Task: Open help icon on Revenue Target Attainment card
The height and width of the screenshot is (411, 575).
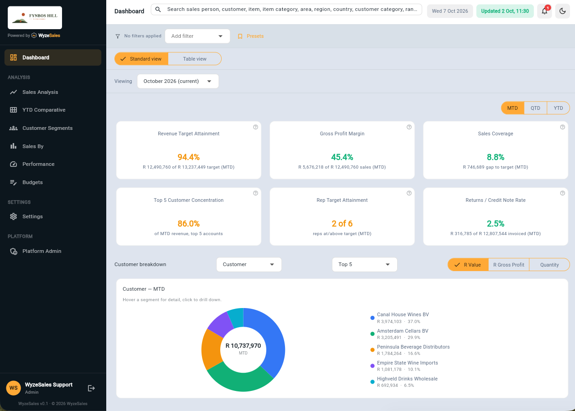Action: (255, 127)
